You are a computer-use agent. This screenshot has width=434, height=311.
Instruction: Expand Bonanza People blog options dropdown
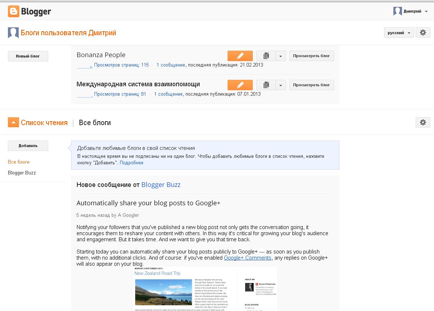(281, 56)
